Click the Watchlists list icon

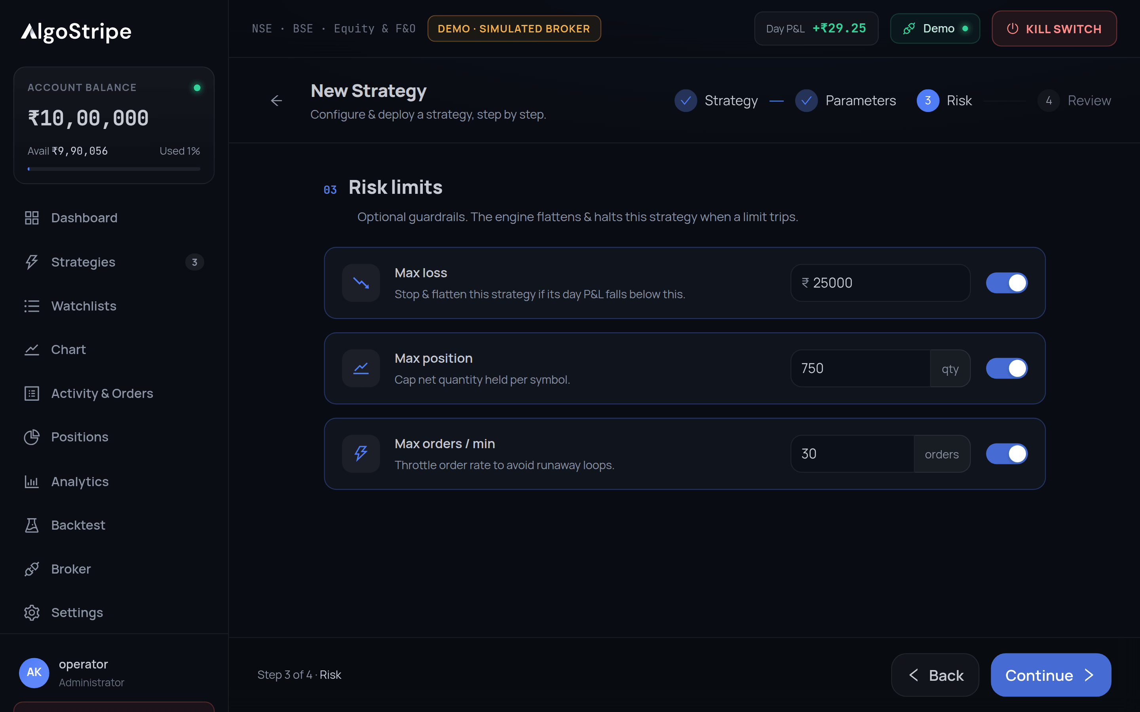point(32,306)
